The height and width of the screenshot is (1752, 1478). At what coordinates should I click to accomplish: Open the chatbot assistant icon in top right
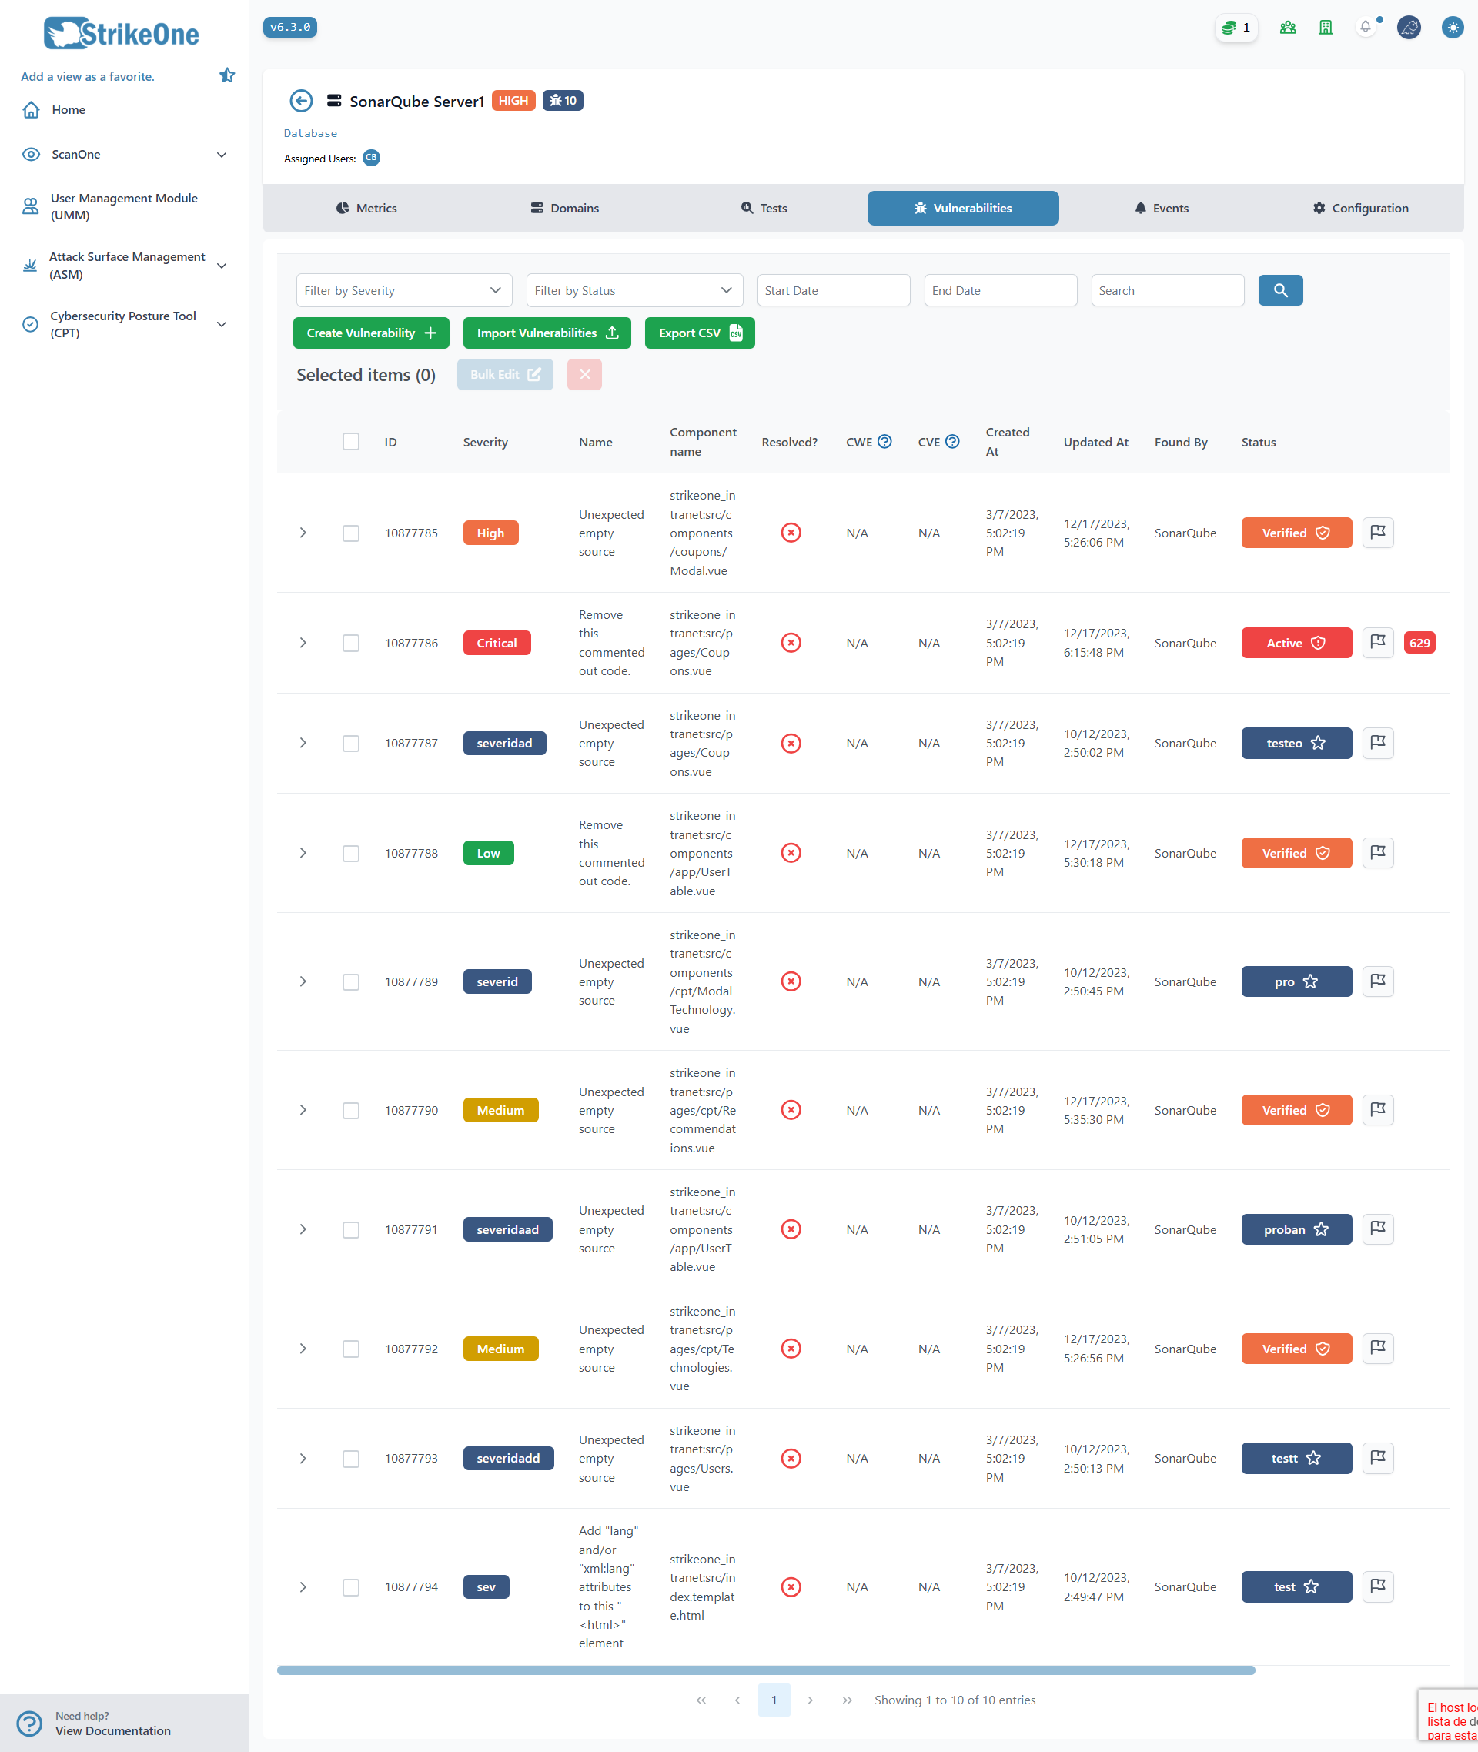(1409, 27)
